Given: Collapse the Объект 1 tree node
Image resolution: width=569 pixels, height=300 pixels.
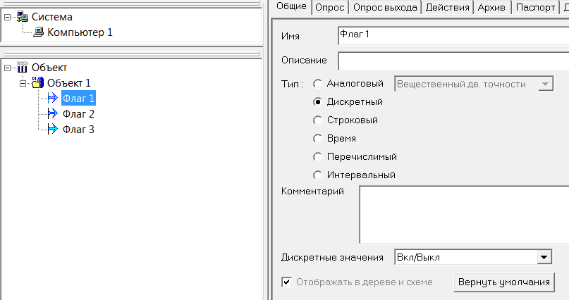Looking at the screenshot, I should [x=23, y=83].
